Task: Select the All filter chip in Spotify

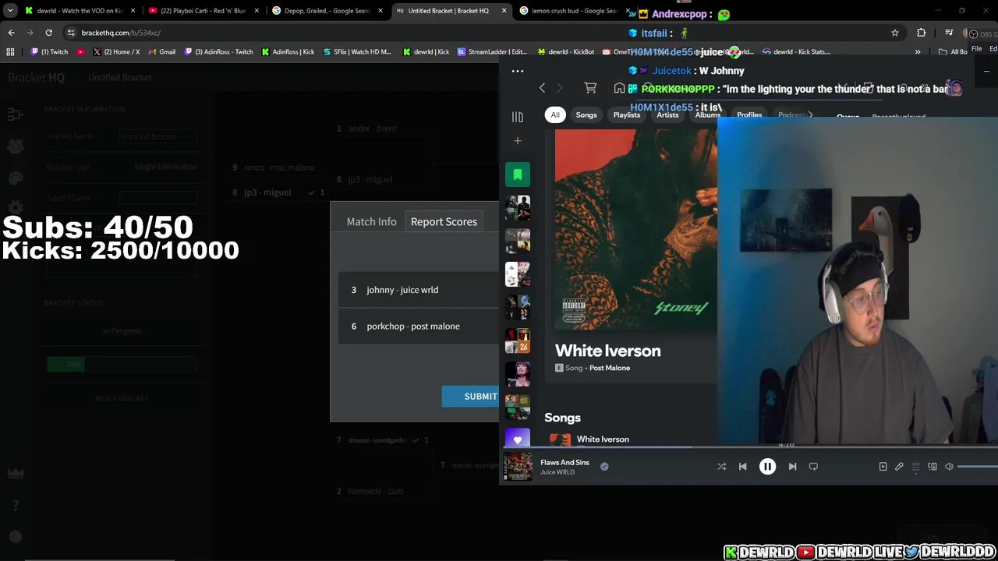Action: point(555,115)
